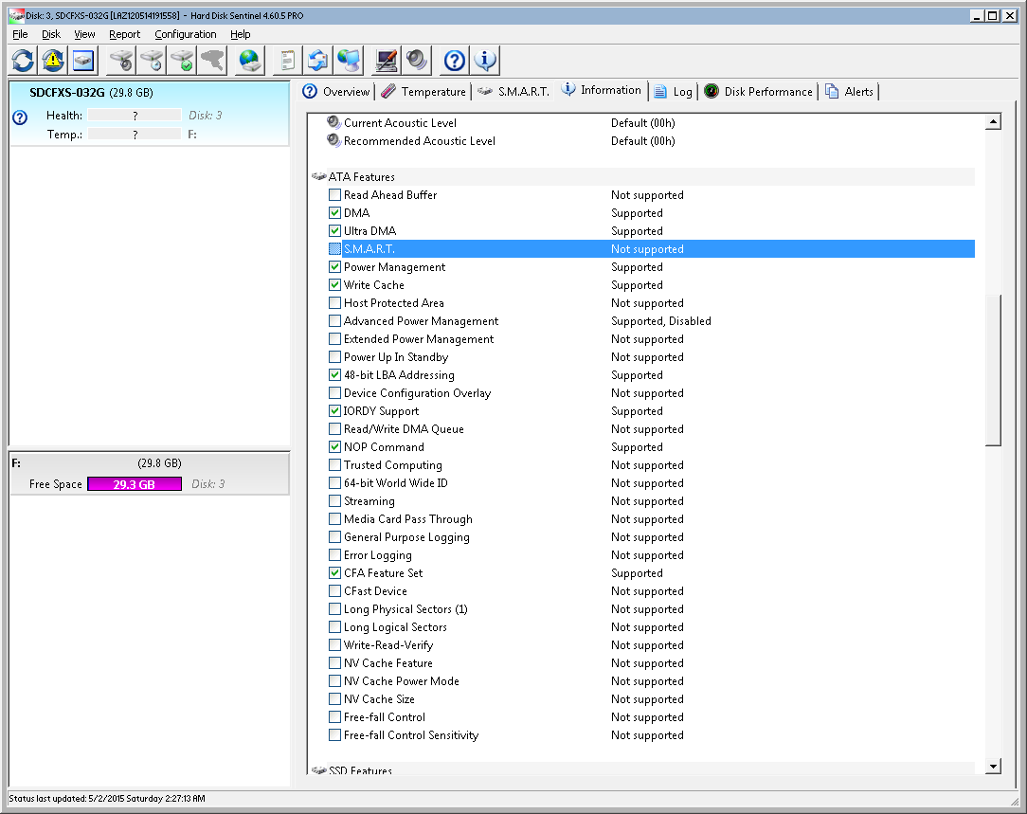Click the blue info bubble toolbar icon
This screenshot has width=1027, height=814.
pyautogui.click(x=485, y=61)
